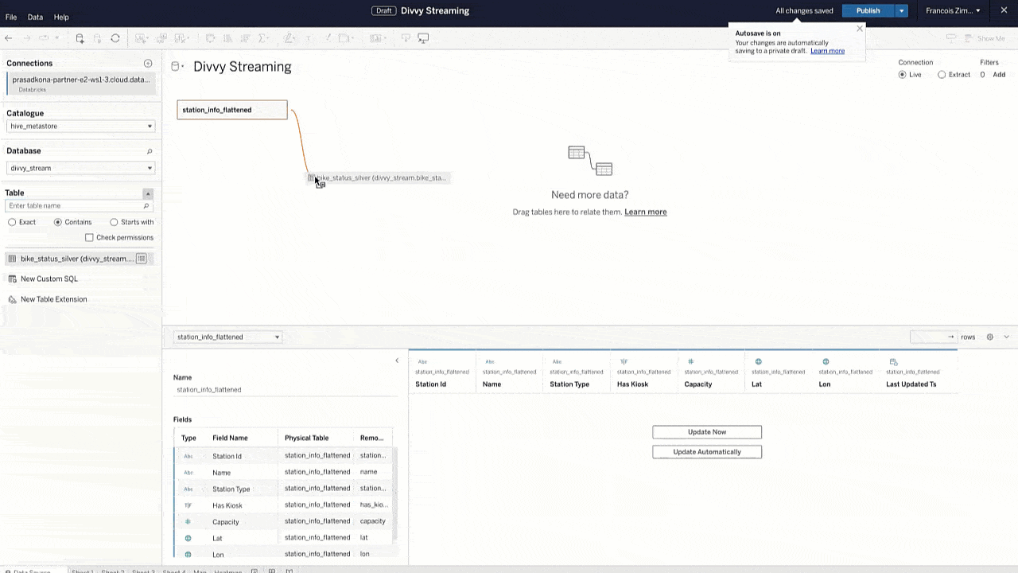This screenshot has height=573, width=1018.
Task: Open the station_info_flattened table dropdown
Action: point(276,337)
